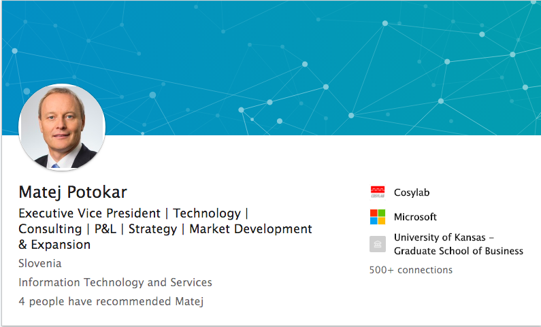Viewport: 541px width, 327px height.
Task: Open the 4 people have recommended Matej
Action: point(111,301)
